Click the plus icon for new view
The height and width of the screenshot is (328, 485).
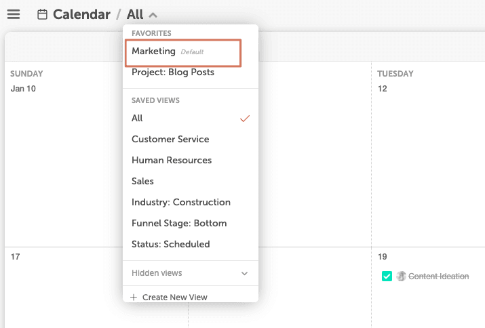(x=134, y=297)
